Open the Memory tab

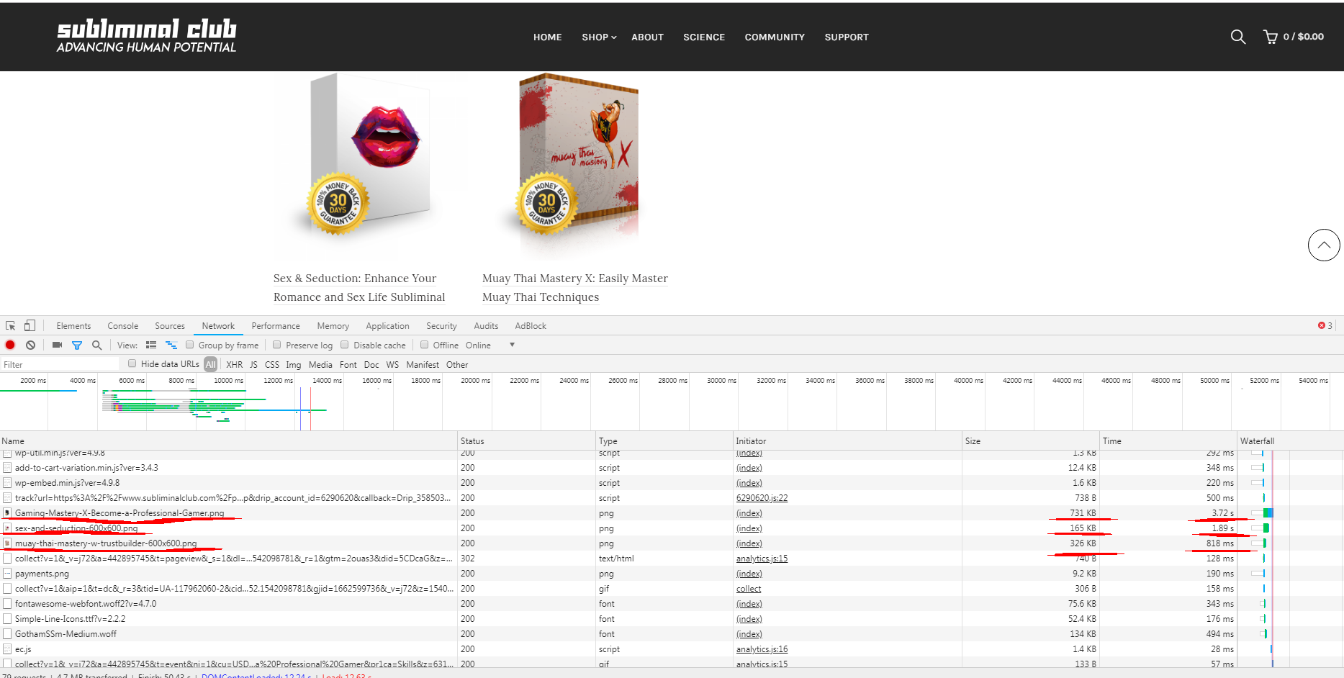333,326
